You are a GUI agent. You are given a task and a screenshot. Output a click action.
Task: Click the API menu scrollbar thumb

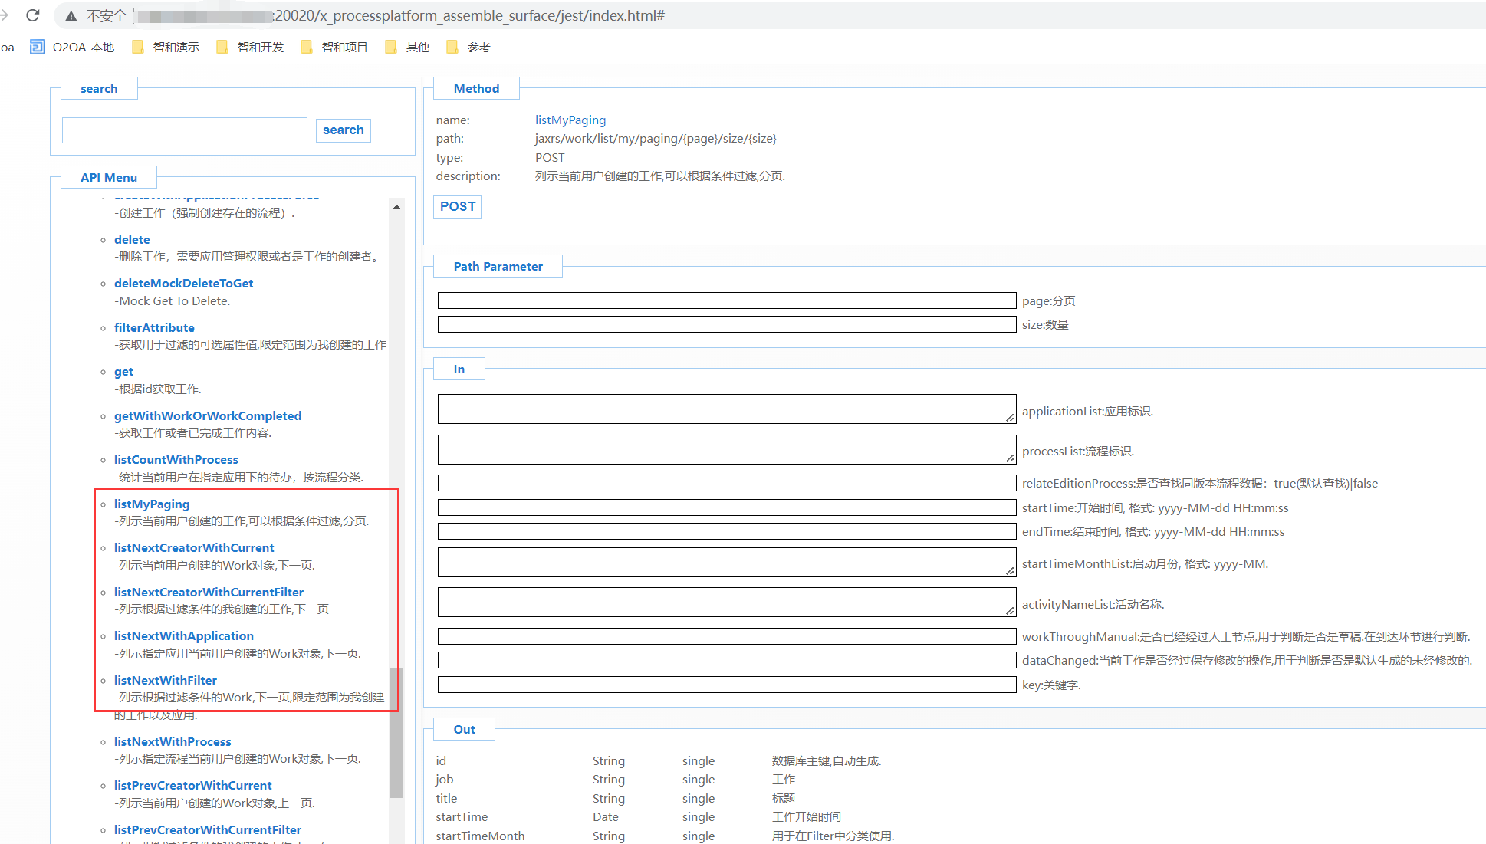click(x=396, y=732)
